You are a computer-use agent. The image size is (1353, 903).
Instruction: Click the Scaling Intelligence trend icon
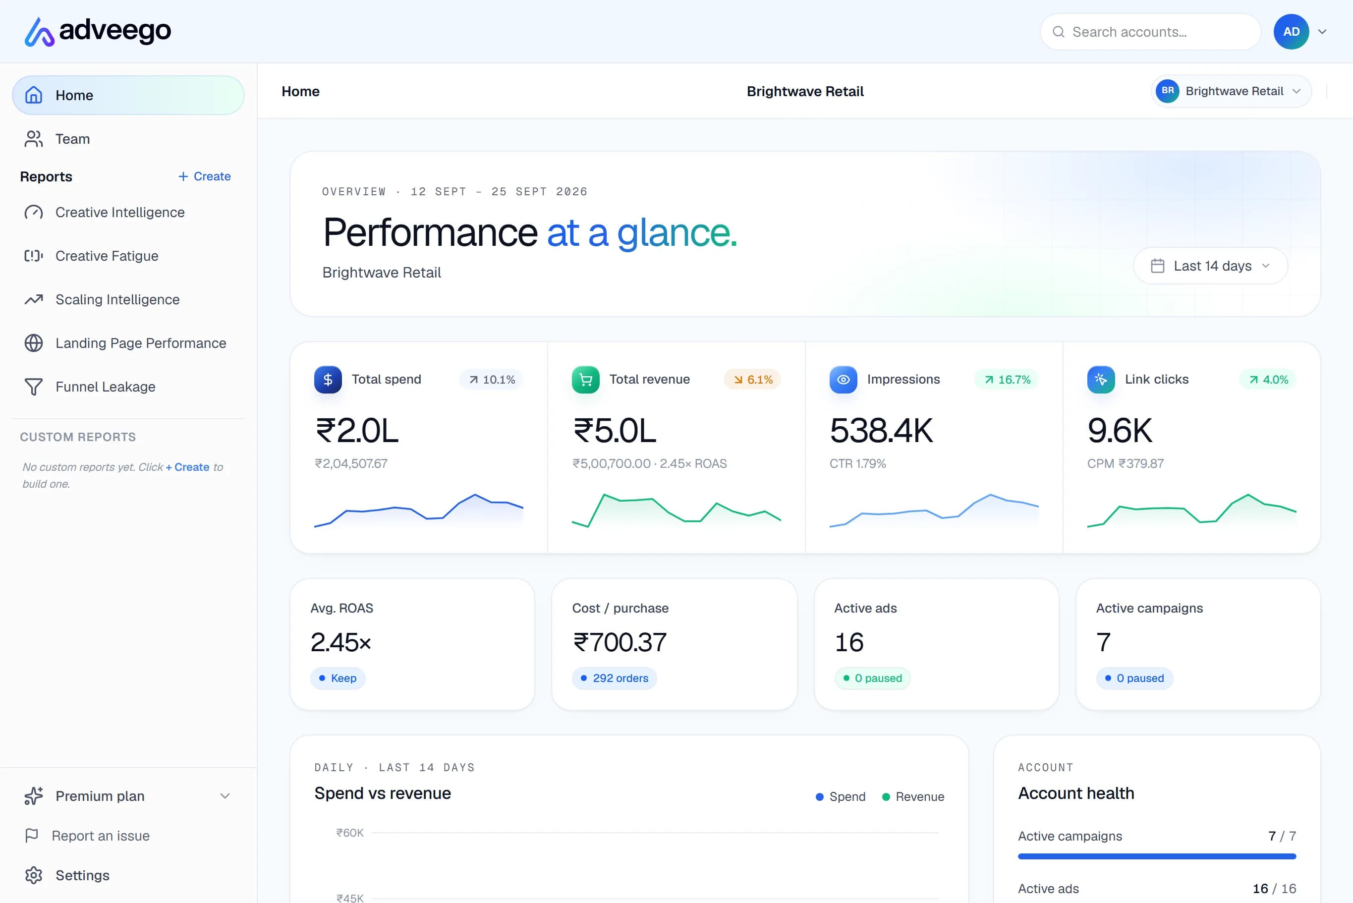33,299
